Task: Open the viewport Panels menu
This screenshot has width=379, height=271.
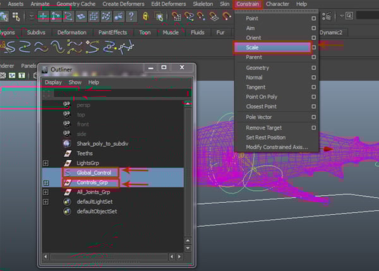Action: (28, 66)
